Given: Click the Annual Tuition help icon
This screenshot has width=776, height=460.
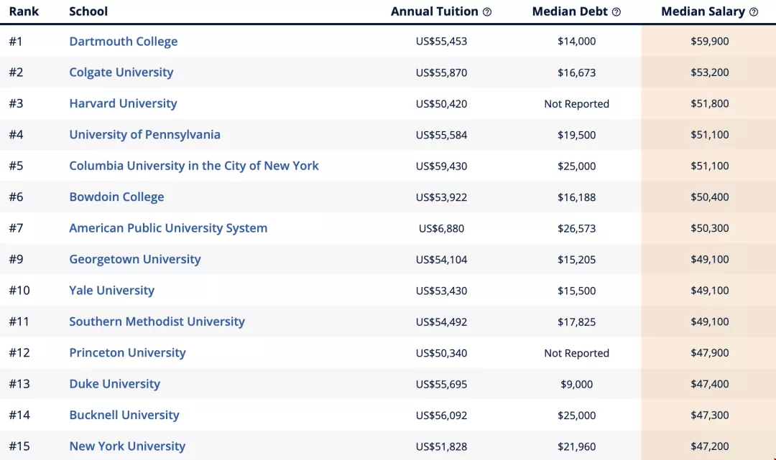Looking at the screenshot, I should [x=487, y=12].
